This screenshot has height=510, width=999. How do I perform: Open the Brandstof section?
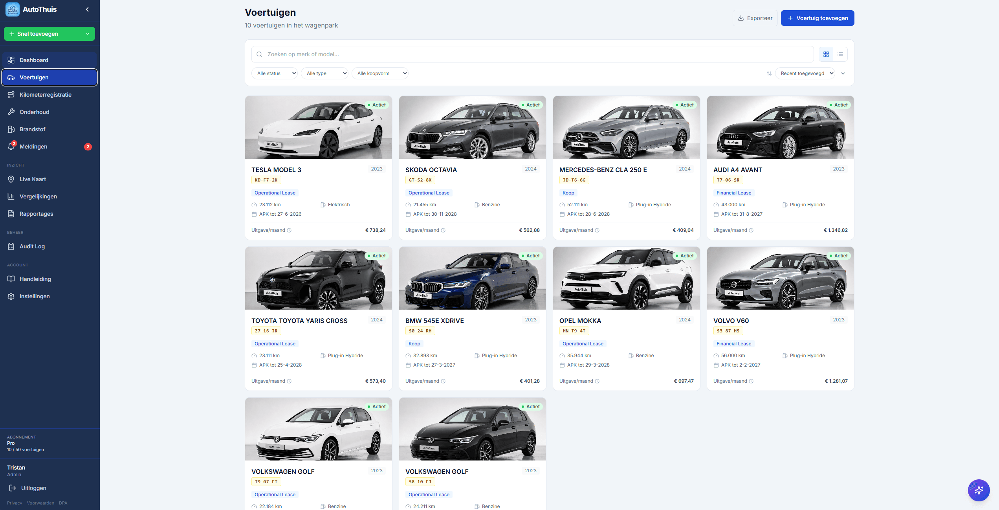click(49, 129)
